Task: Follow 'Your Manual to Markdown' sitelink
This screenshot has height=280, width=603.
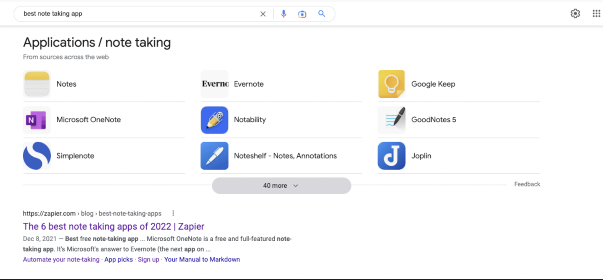Action: [202, 259]
